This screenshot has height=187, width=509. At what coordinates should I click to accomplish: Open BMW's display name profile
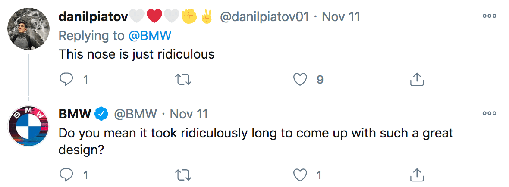point(75,114)
